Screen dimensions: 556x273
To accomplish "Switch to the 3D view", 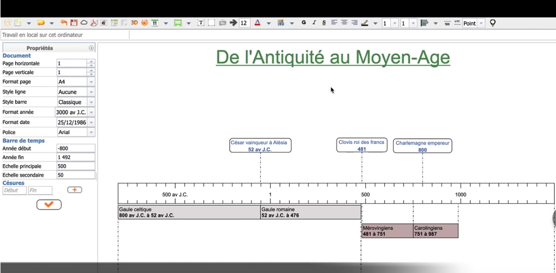I will click(x=134, y=23).
